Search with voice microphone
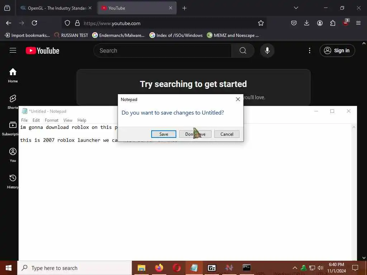The width and height of the screenshot is (367, 275). pos(267,50)
